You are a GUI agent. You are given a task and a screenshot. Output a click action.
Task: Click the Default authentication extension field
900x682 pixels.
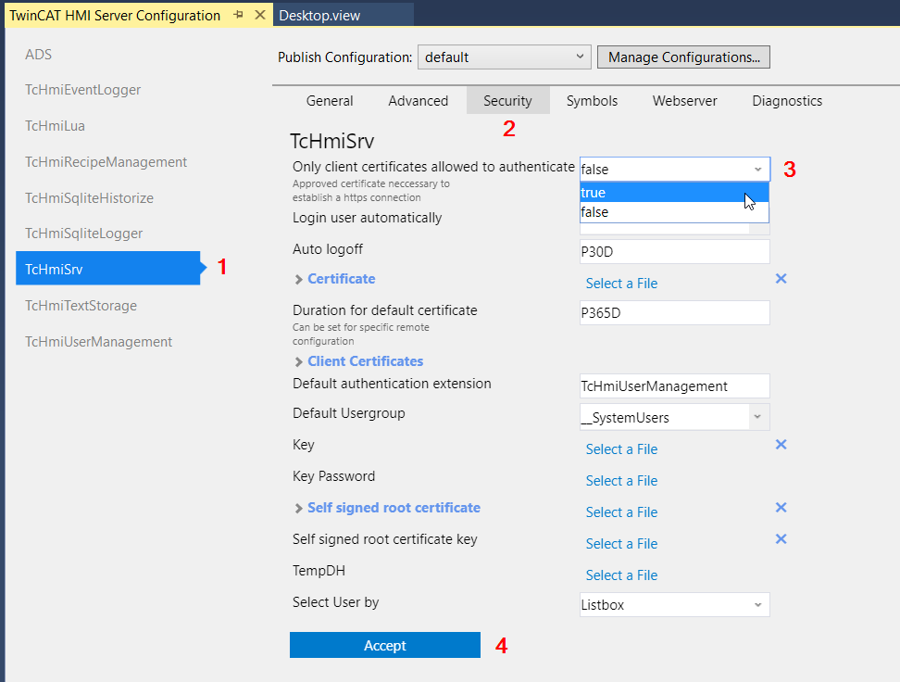pos(674,386)
